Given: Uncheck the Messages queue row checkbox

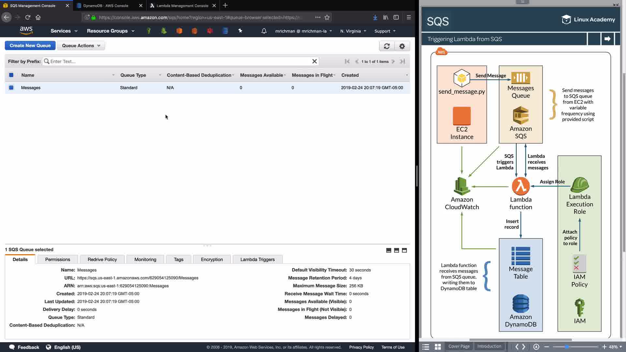Looking at the screenshot, I should tap(11, 88).
